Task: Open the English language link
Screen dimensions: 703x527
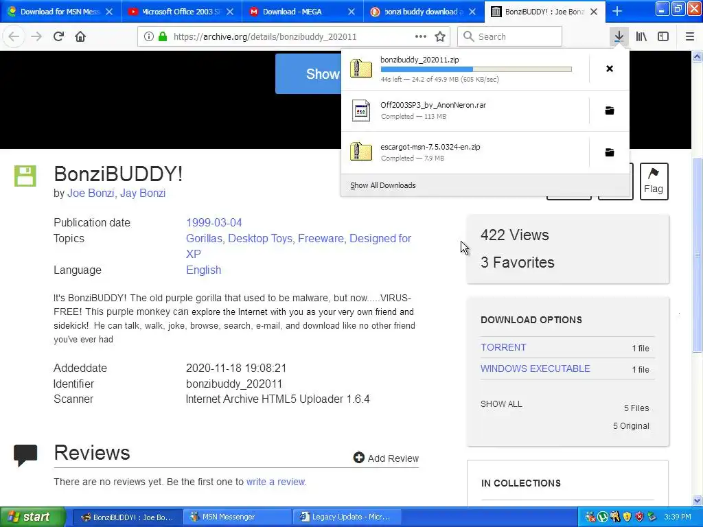Action: [203, 270]
